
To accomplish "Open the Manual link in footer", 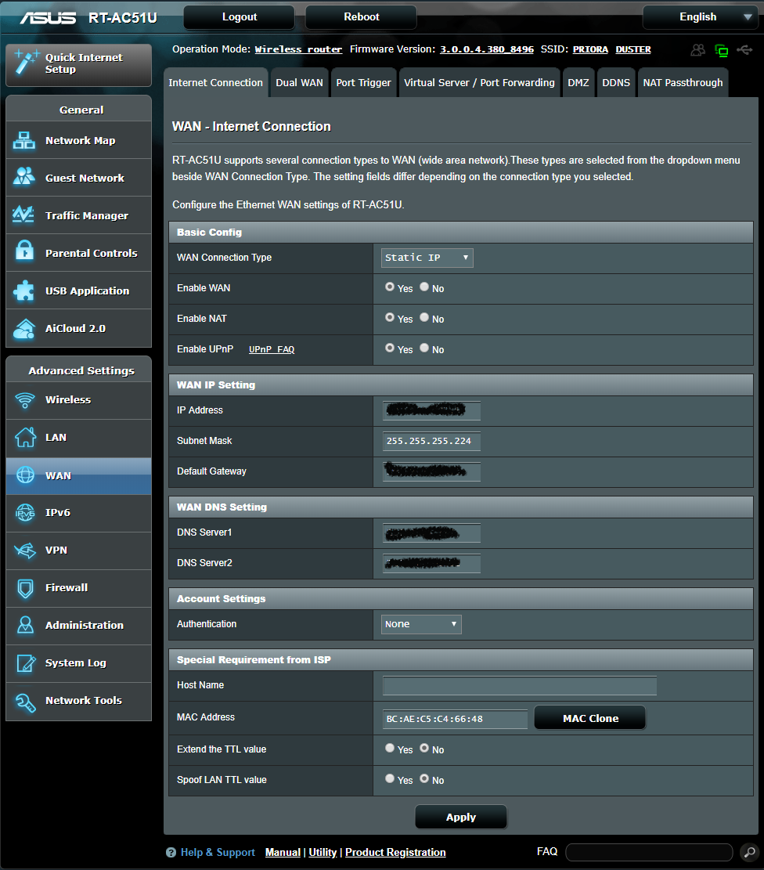I will pyautogui.click(x=283, y=852).
